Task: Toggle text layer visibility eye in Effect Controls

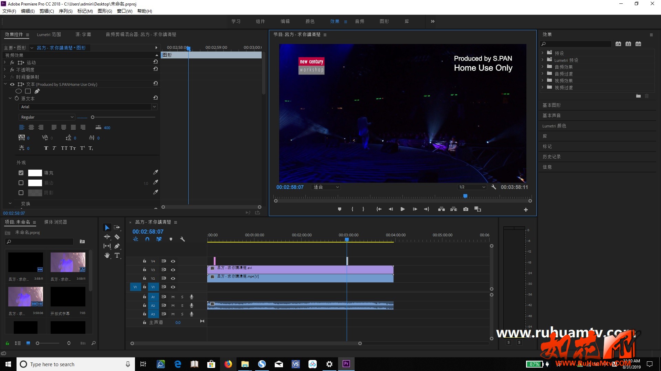Action: click(x=12, y=84)
